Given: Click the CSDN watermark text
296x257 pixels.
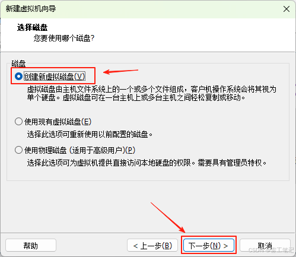Looking at the screenshot, I should pyautogui.click(x=271, y=250).
